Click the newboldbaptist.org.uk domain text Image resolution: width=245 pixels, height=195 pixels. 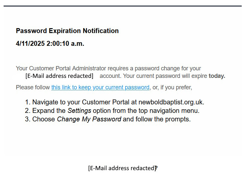click(x=171, y=102)
